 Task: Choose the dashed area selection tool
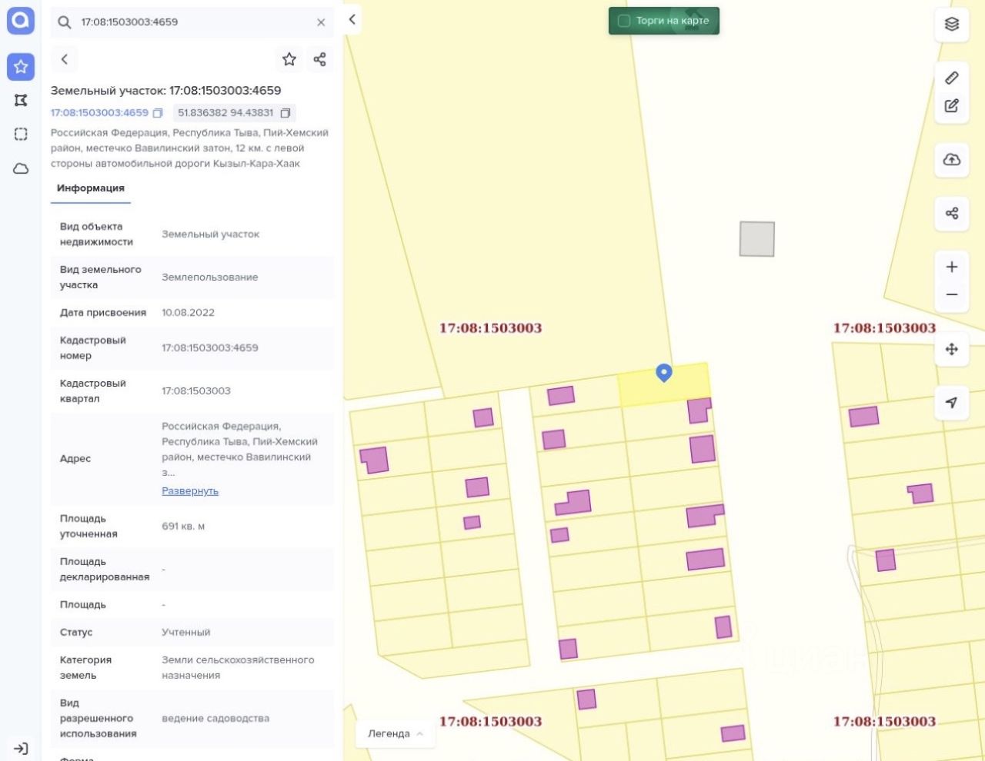pos(21,134)
